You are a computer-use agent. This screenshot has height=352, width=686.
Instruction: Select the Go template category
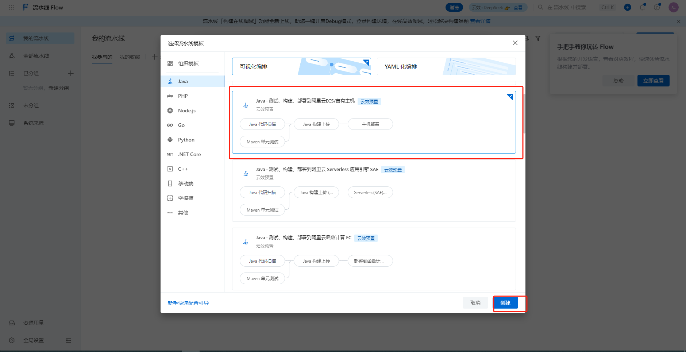[192, 125]
